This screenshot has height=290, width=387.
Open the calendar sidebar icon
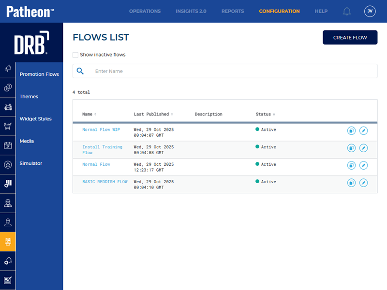pos(8,145)
